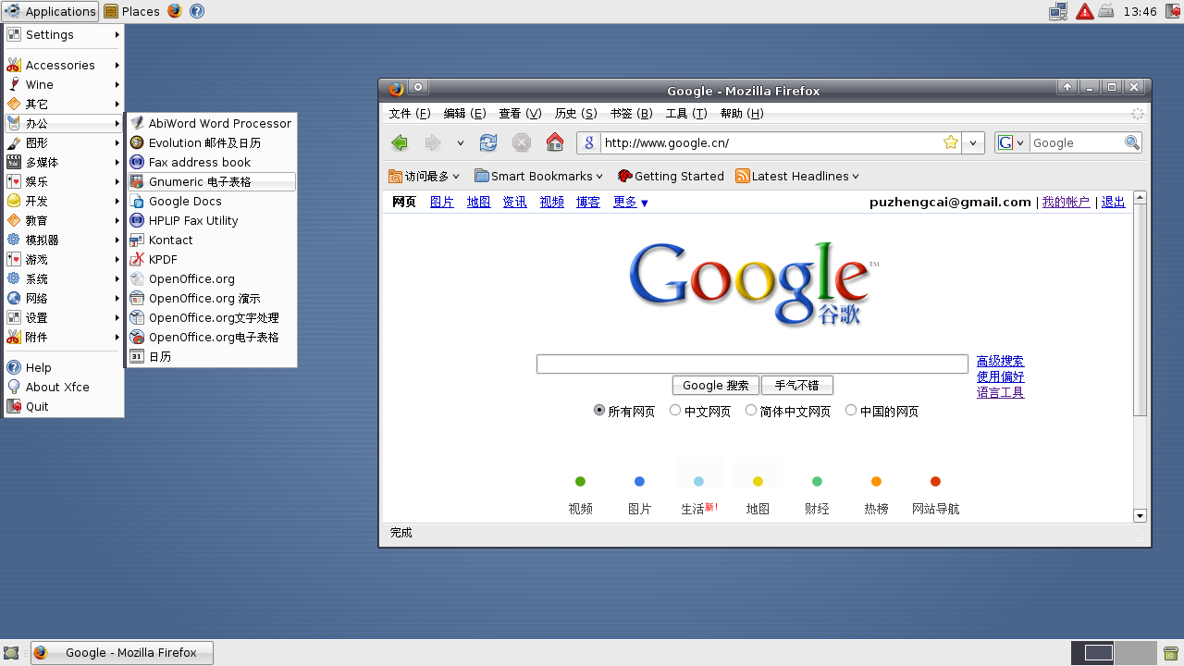The width and height of the screenshot is (1184, 666).
Task: Click Quit in the Applications menu
Action: (x=64, y=406)
